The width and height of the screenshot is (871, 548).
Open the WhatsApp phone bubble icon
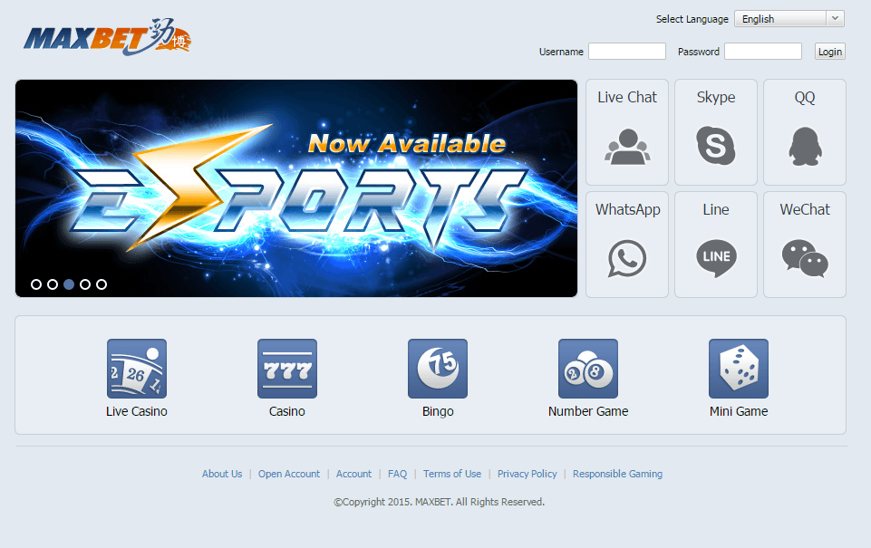[627, 258]
